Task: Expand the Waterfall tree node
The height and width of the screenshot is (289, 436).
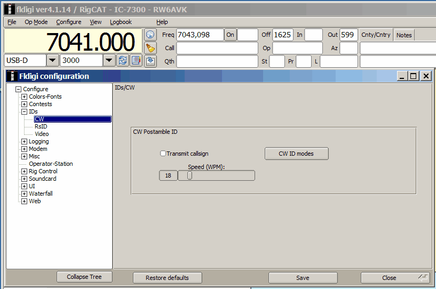Action: coord(24,194)
